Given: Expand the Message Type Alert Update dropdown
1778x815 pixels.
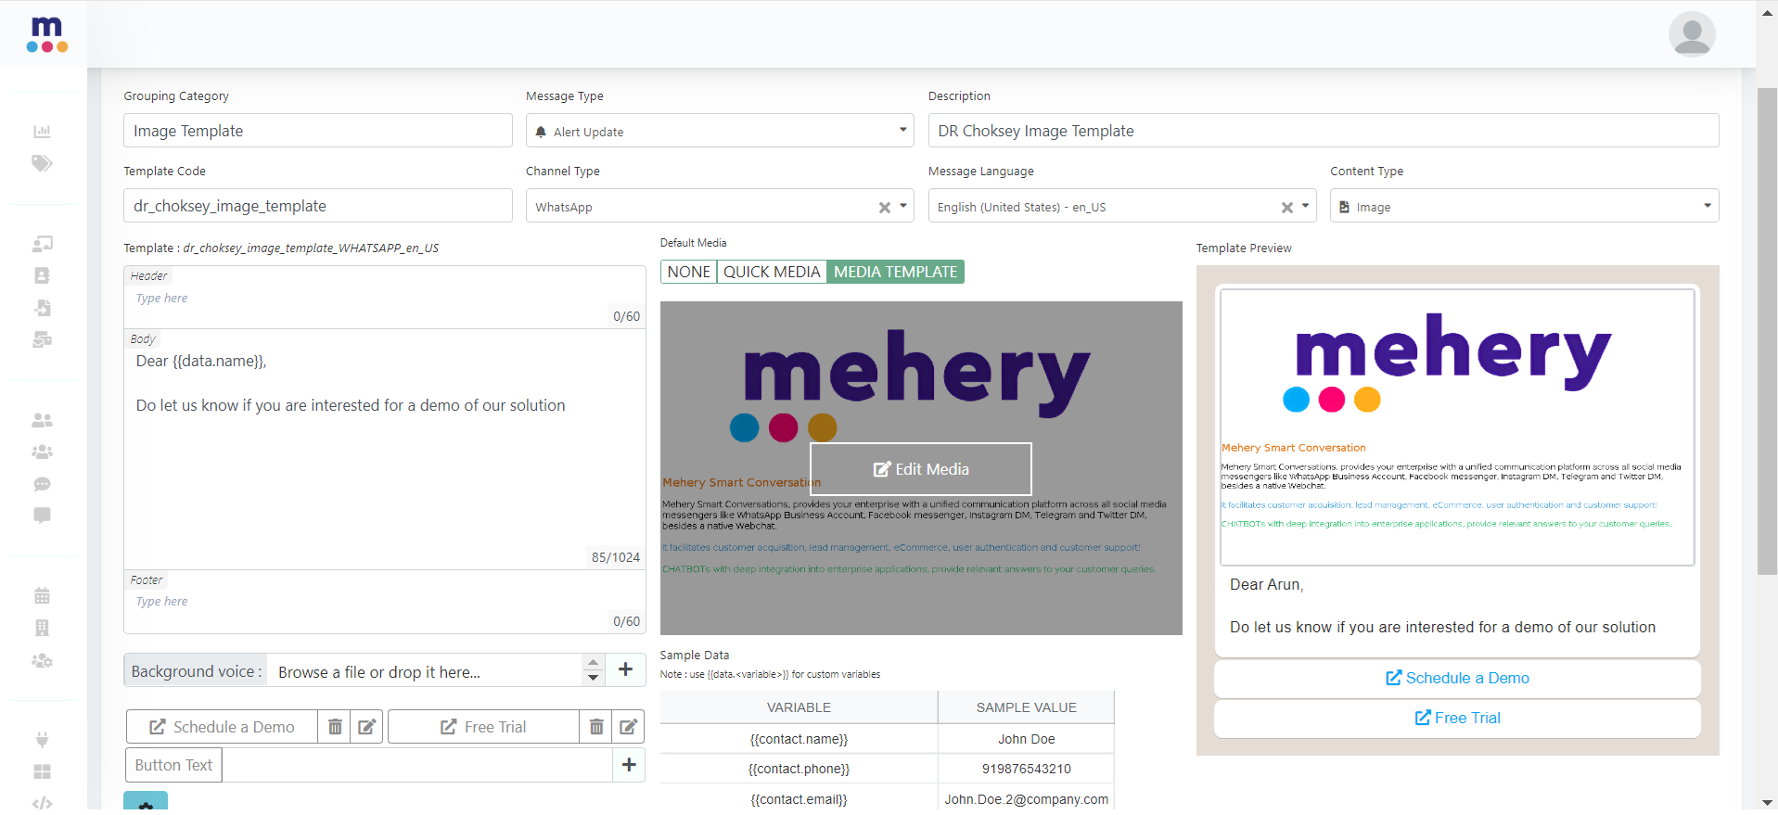Looking at the screenshot, I should 720,131.
